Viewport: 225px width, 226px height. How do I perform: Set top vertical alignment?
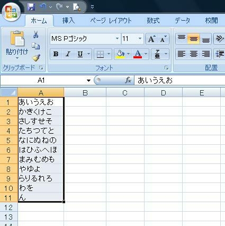[x=182, y=39]
